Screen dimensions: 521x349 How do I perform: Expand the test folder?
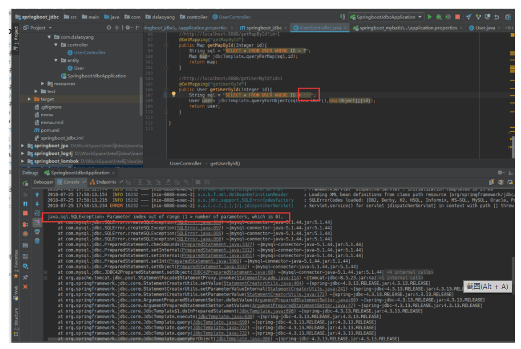tap(36, 91)
